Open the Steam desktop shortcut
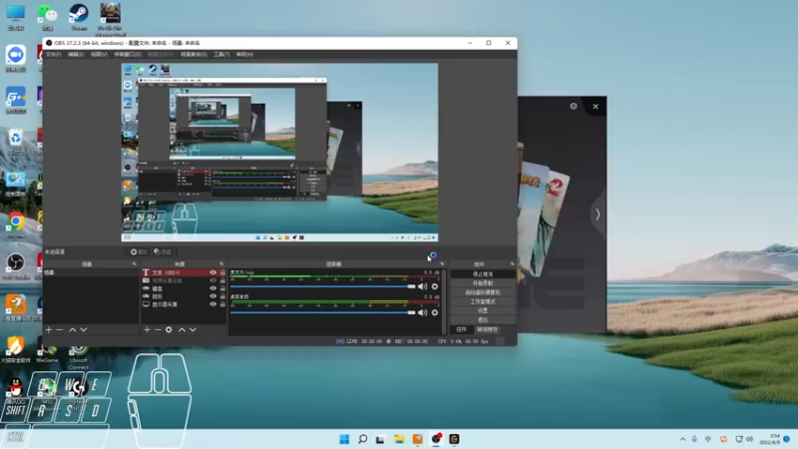This screenshot has height=449, width=798. pyautogui.click(x=79, y=16)
